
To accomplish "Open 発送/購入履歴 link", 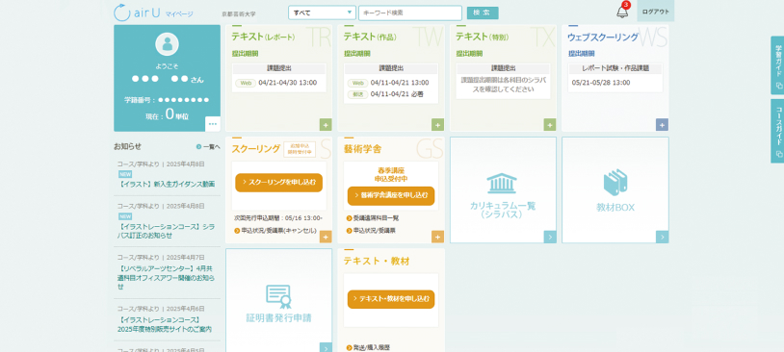I will tap(368, 347).
